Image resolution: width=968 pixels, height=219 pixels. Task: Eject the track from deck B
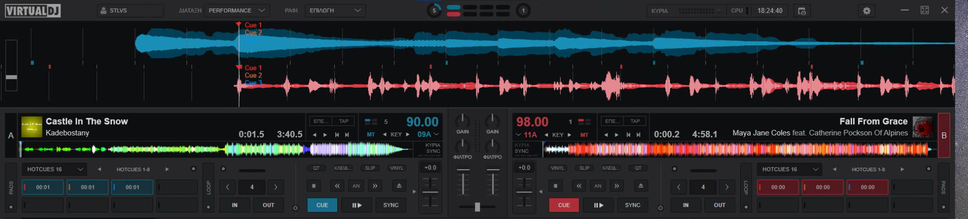[x=640, y=186]
